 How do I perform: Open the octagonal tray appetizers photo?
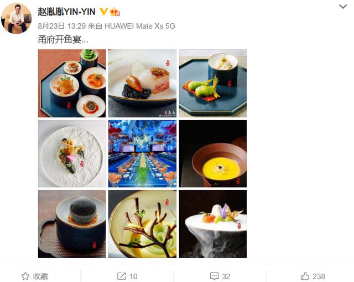[72, 83]
